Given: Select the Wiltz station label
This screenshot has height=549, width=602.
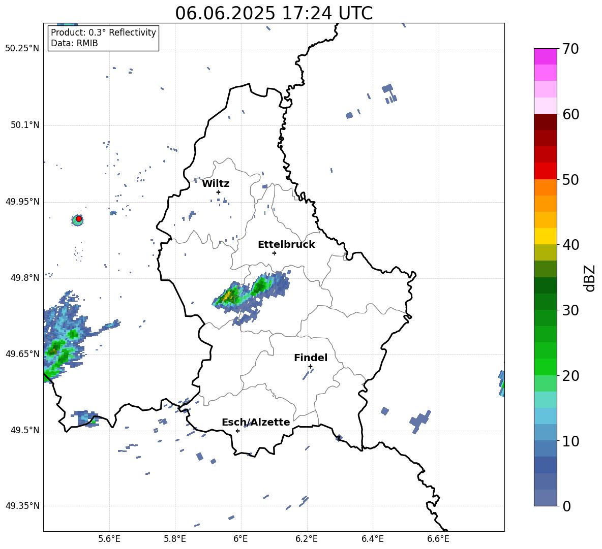Looking at the screenshot, I should click(216, 184).
